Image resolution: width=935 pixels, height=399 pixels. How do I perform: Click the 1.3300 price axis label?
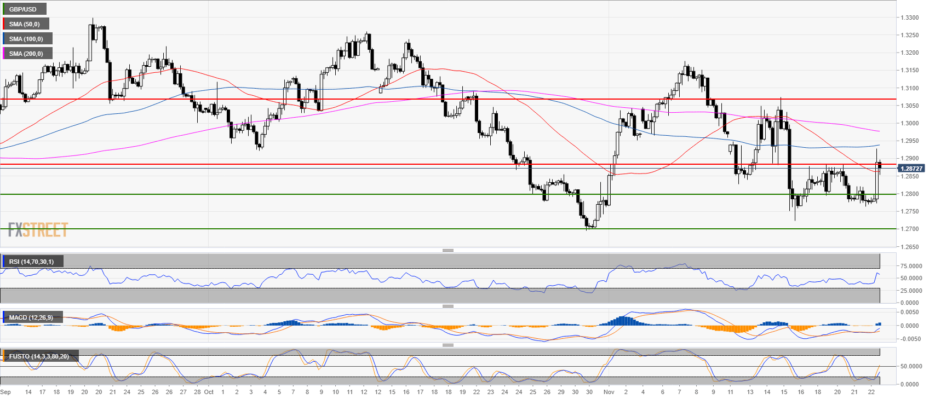pyautogui.click(x=910, y=18)
